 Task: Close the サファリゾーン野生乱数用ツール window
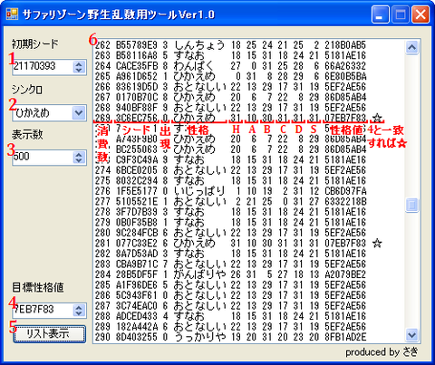(420, 14)
